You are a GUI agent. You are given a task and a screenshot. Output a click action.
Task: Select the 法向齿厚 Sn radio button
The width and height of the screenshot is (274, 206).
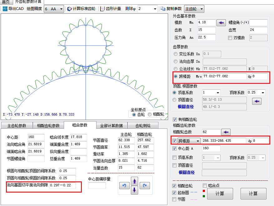tap(176, 61)
